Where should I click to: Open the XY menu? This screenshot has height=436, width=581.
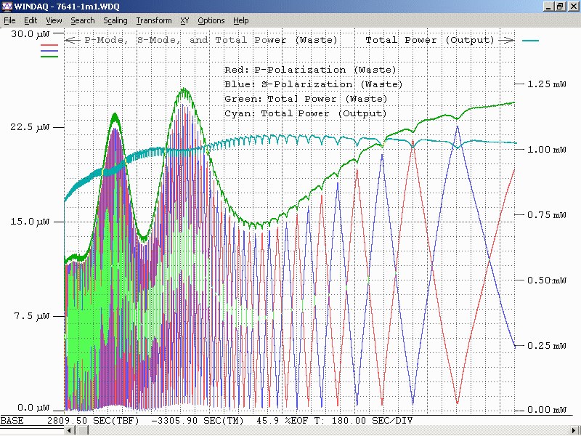184,20
